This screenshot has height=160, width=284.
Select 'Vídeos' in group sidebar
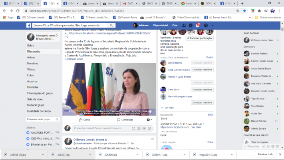31,69
